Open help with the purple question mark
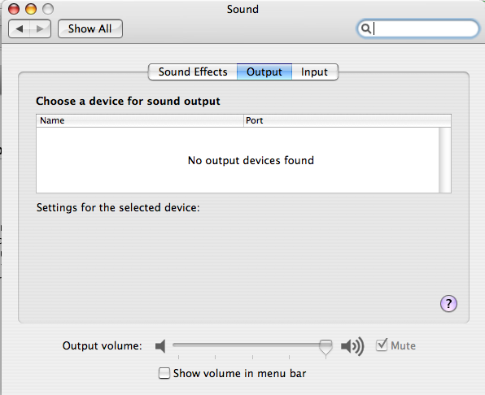The height and width of the screenshot is (395, 485). (x=448, y=304)
